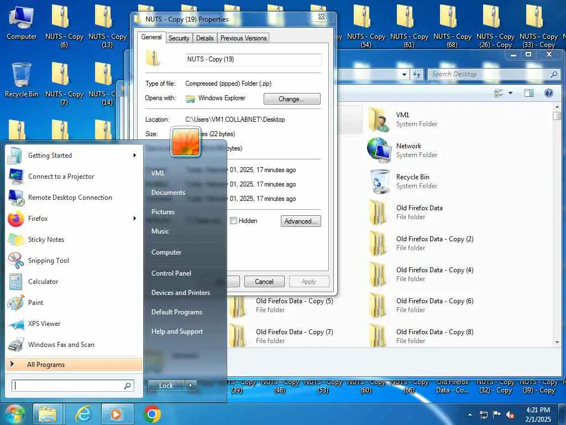This screenshot has height=425, width=566.
Task: Open the shutdown options arrow next to Lock
Action: 191,386
